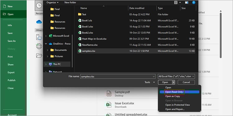Click the This PC icon in Excel backstage
Screen dimensions: 233x116
pos(39,37)
